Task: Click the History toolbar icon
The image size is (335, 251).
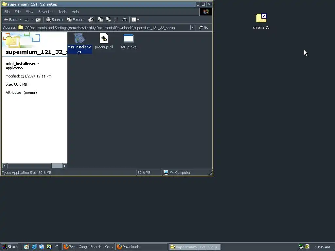Action: point(91,20)
